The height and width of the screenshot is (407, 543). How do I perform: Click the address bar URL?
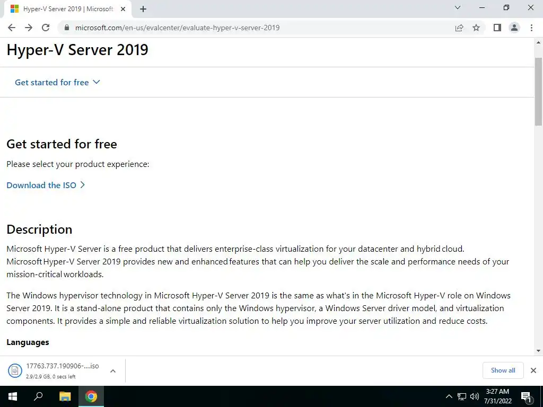(x=177, y=28)
